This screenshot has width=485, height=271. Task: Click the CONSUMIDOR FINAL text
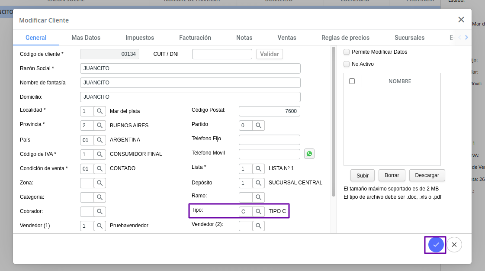(136, 154)
